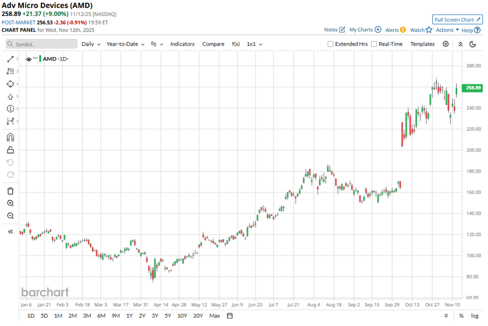This screenshot has width=488, height=326.
Task: Add to My Charts plus icon
Action: click(x=378, y=30)
